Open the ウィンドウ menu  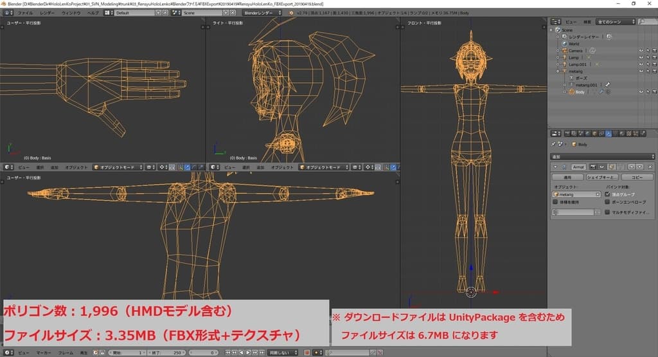(72, 13)
